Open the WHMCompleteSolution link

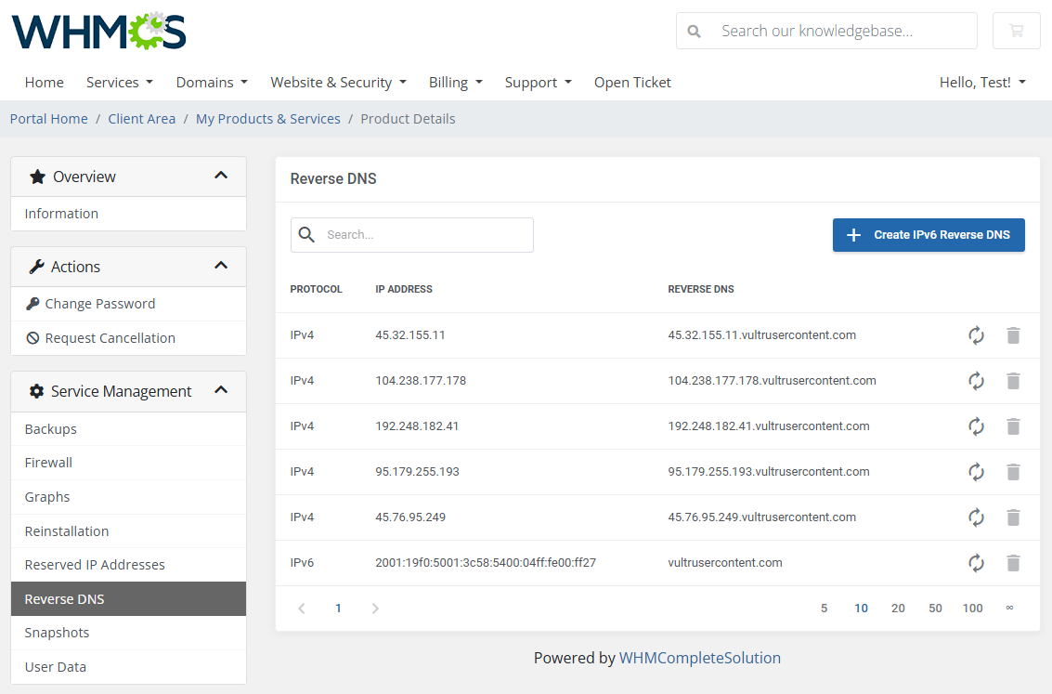pyautogui.click(x=700, y=658)
